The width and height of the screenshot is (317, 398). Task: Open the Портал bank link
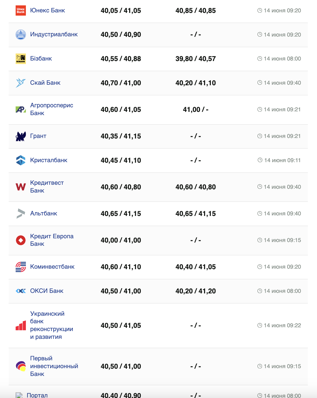37,395
